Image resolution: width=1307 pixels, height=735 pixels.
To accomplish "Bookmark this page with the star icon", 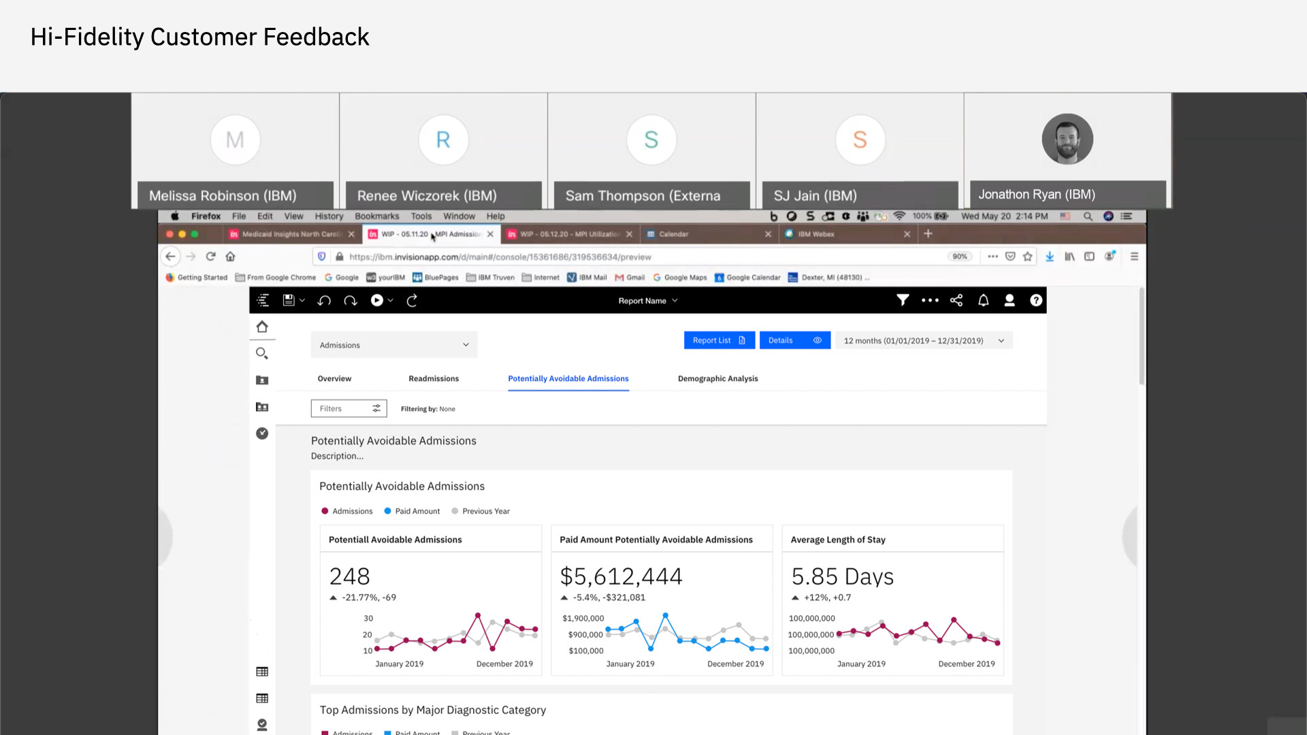I will (x=1028, y=257).
